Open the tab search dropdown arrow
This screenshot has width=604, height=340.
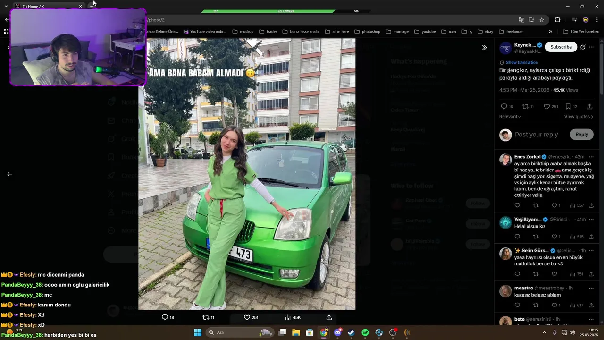[6, 6]
